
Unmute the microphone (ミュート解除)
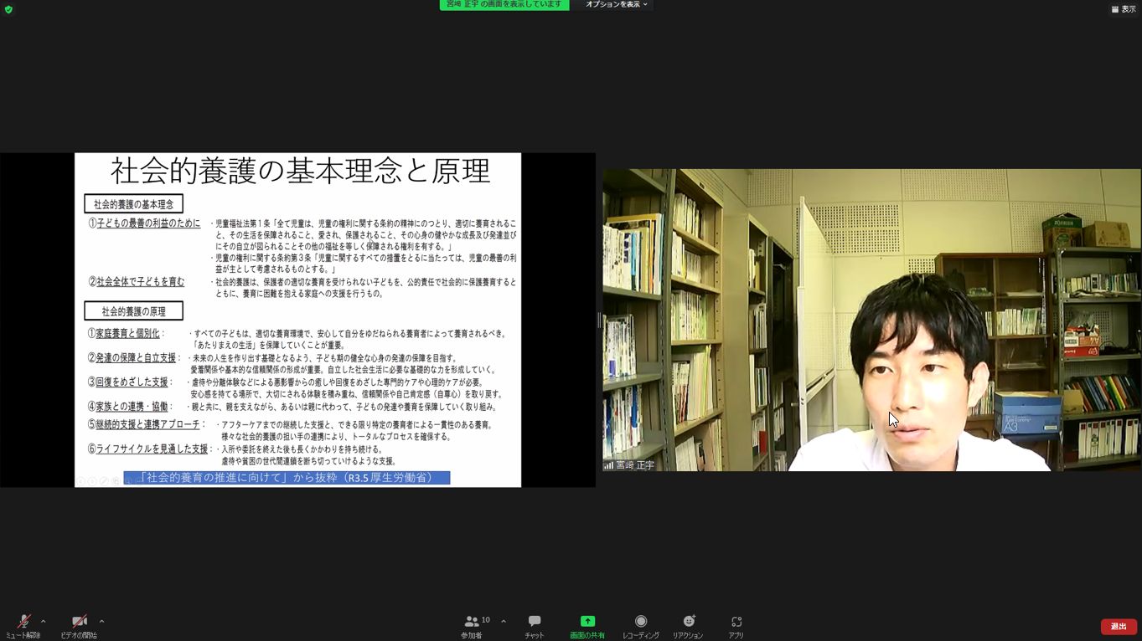pos(23,623)
